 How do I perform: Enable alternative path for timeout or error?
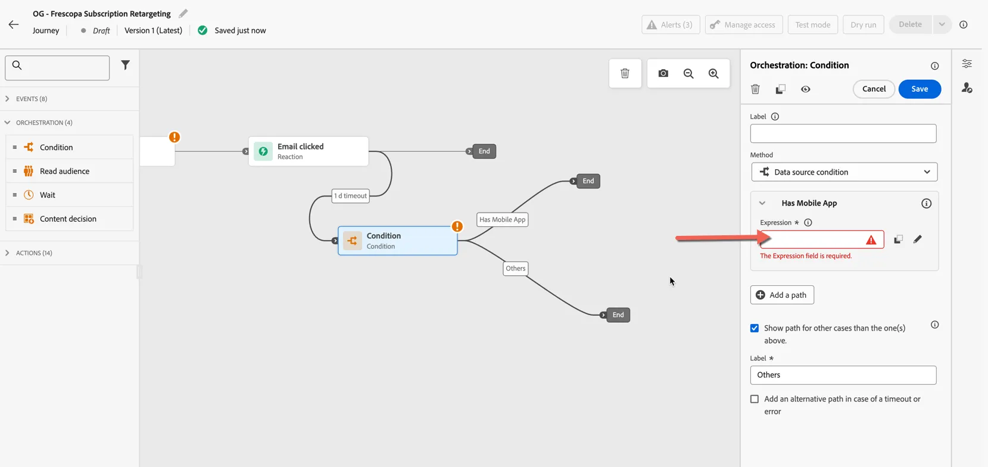[755, 399]
